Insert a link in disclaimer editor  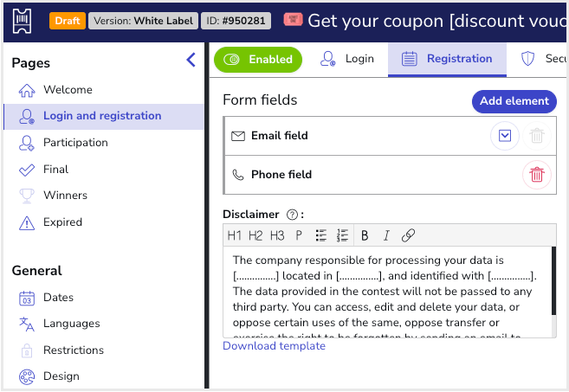(408, 235)
